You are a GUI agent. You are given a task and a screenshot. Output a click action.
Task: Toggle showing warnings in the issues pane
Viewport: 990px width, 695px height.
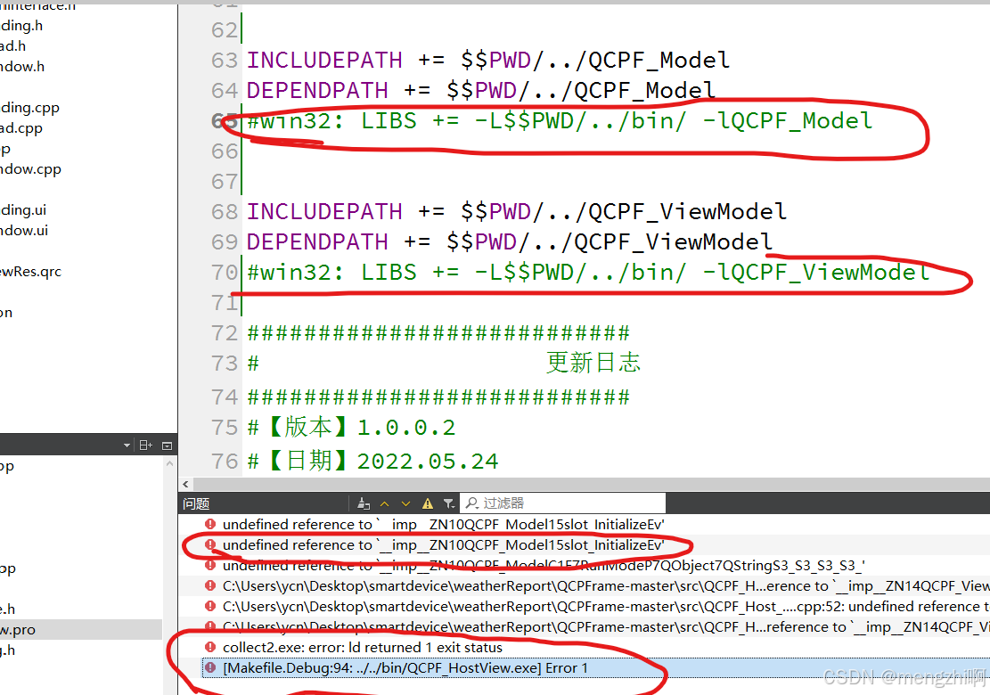428,503
